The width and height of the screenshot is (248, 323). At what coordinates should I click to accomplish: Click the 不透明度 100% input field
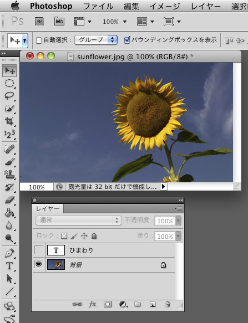tap(165, 221)
